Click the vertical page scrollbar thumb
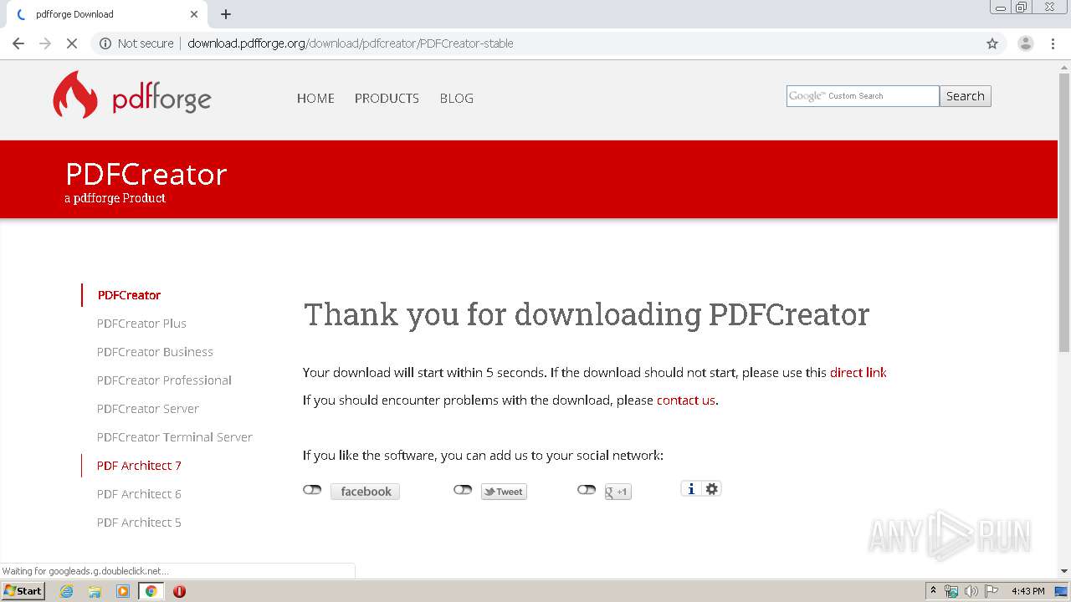Viewport: 1071px width, 602px height. pos(1064,213)
